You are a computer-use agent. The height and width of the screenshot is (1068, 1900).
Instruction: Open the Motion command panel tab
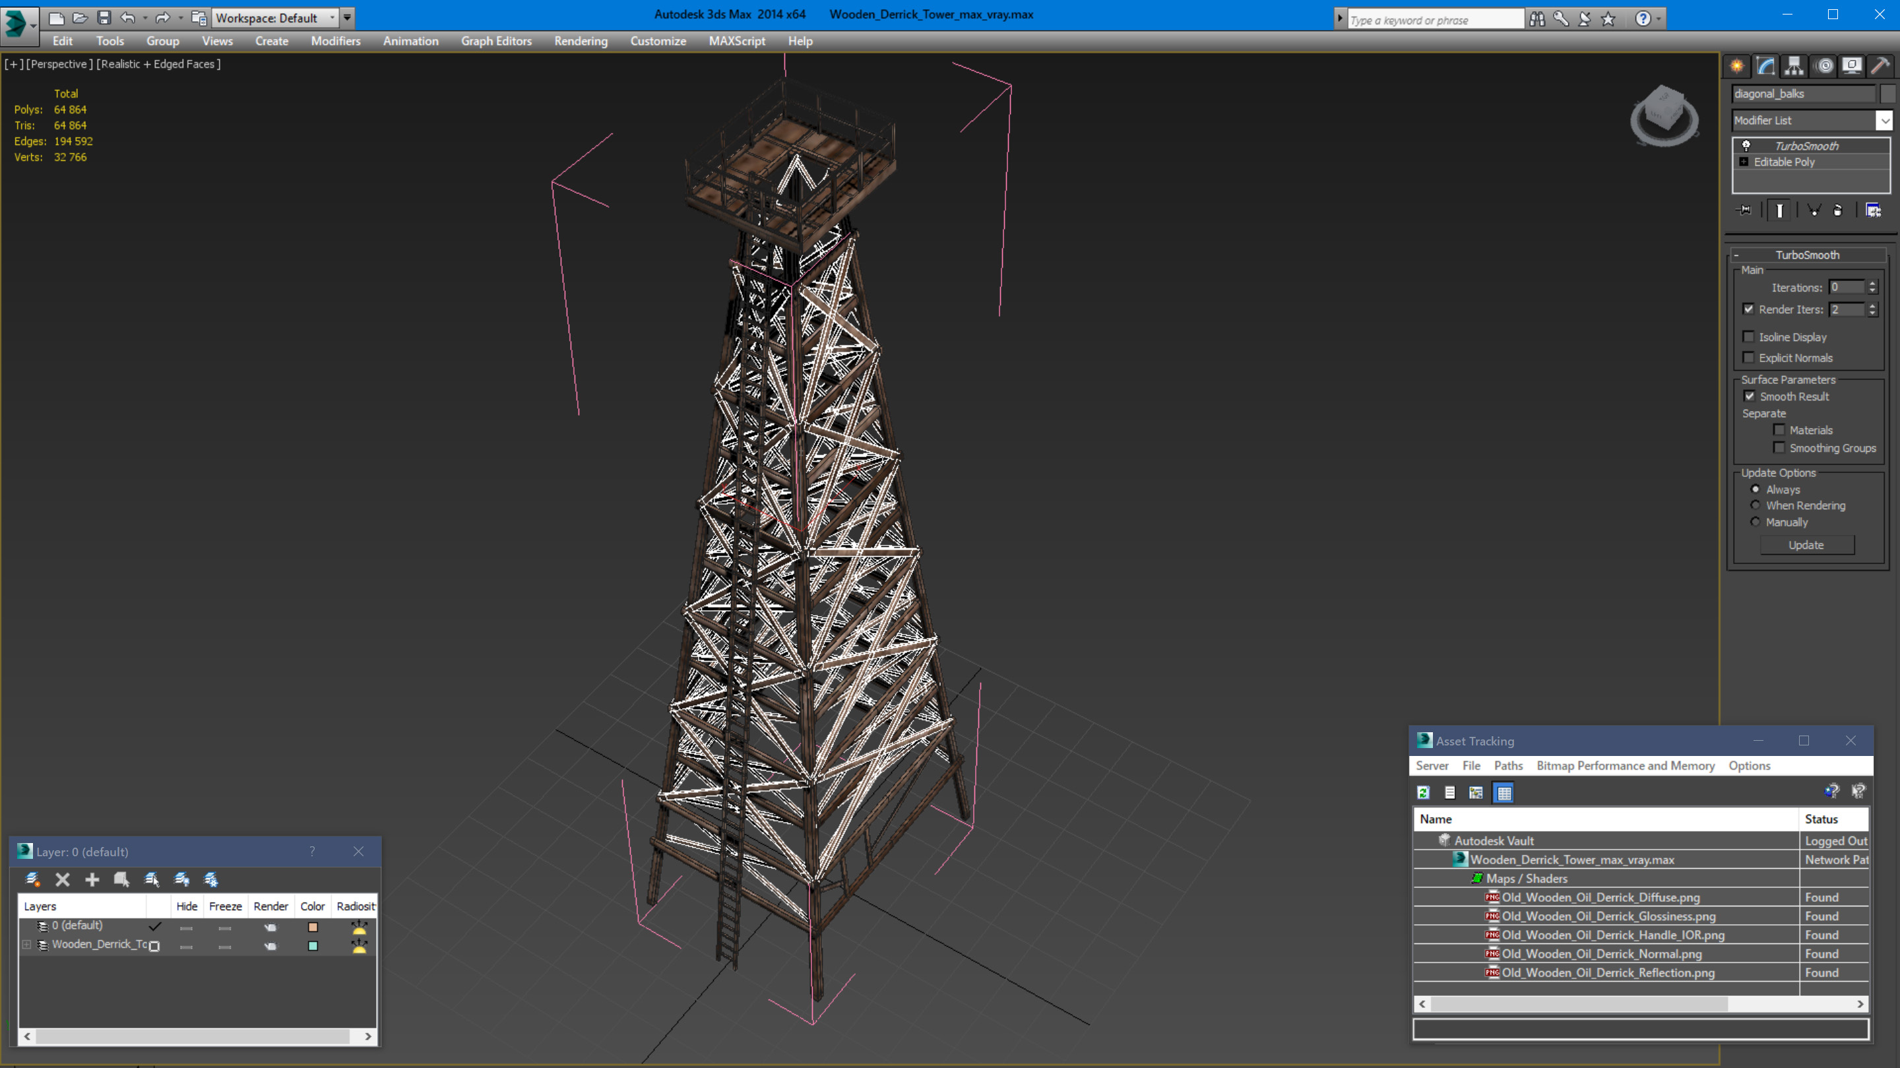(1824, 67)
